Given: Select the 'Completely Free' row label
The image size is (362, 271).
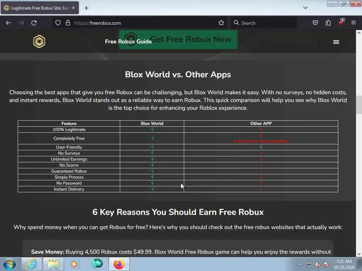Looking at the screenshot, I should (69, 138).
